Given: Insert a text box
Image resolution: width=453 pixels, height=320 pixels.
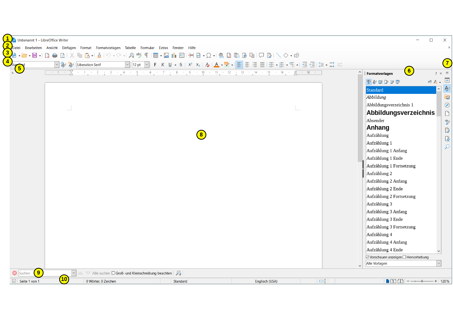Looking at the screenshot, I should (x=182, y=55).
